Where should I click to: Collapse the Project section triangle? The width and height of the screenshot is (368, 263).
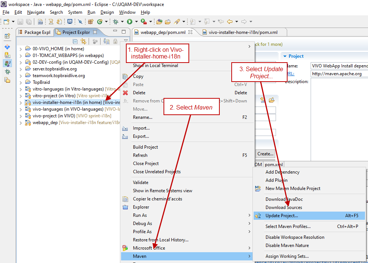point(285,56)
